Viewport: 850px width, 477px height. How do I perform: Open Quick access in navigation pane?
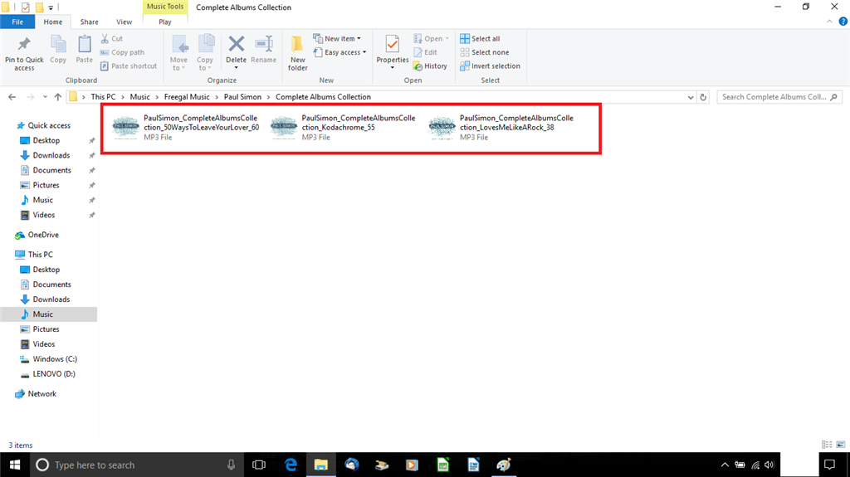pyautogui.click(x=49, y=125)
